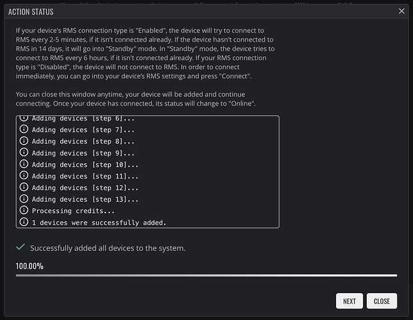Click info icon beside step 12 entry
This screenshot has width=413, height=320.
[24, 187]
